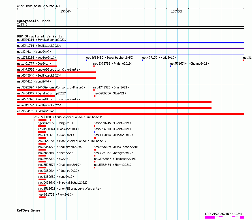252x220 pixels.
Task: Click the red bar of nsv6343720 (Sedlazeck2020)
Action: point(114,108)
